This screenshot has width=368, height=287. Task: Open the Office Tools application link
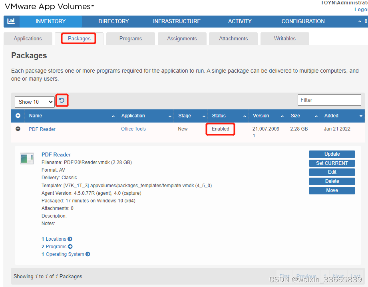[x=133, y=129]
